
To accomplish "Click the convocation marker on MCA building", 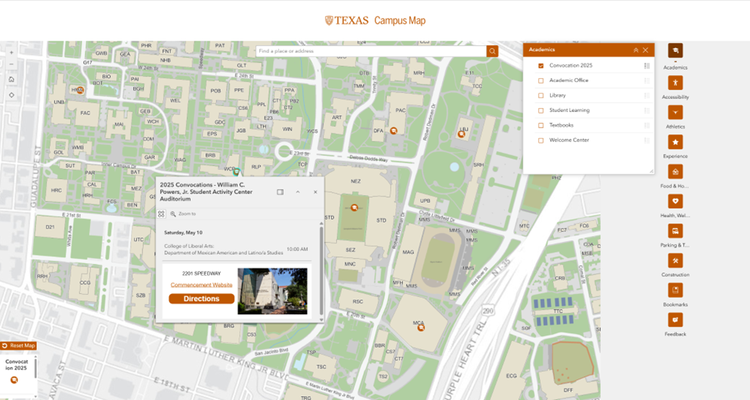I will coord(421,327).
